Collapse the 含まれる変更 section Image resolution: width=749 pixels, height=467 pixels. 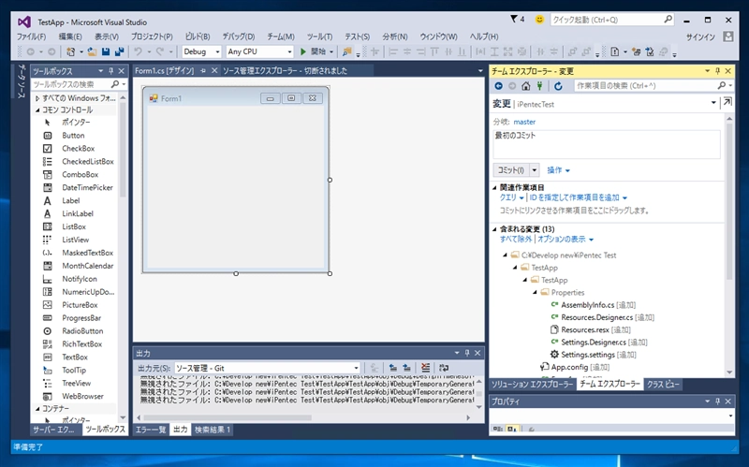point(495,229)
